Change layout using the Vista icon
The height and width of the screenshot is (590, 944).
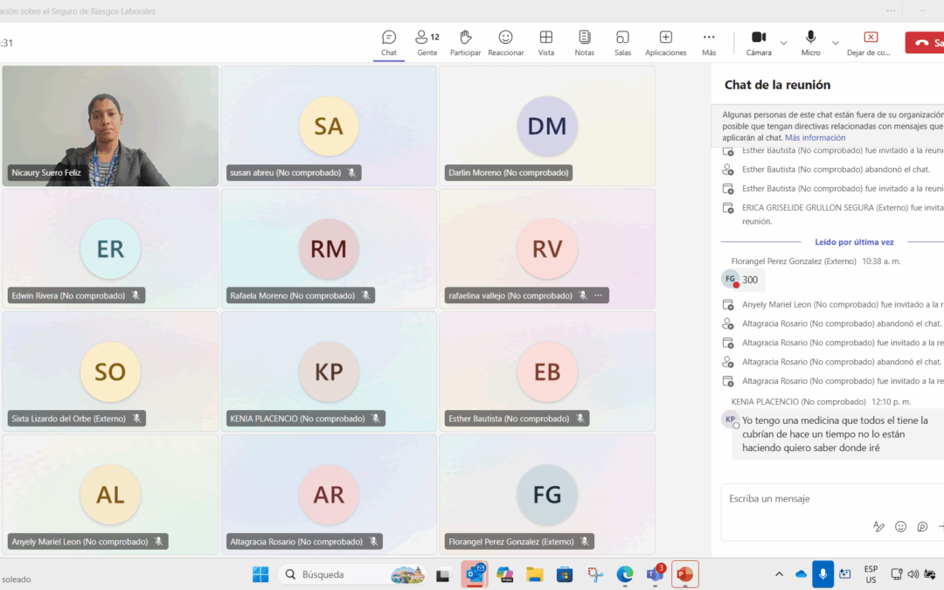(545, 42)
